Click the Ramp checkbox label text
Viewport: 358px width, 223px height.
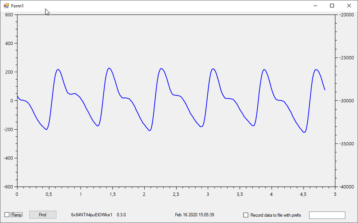click(16, 215)
